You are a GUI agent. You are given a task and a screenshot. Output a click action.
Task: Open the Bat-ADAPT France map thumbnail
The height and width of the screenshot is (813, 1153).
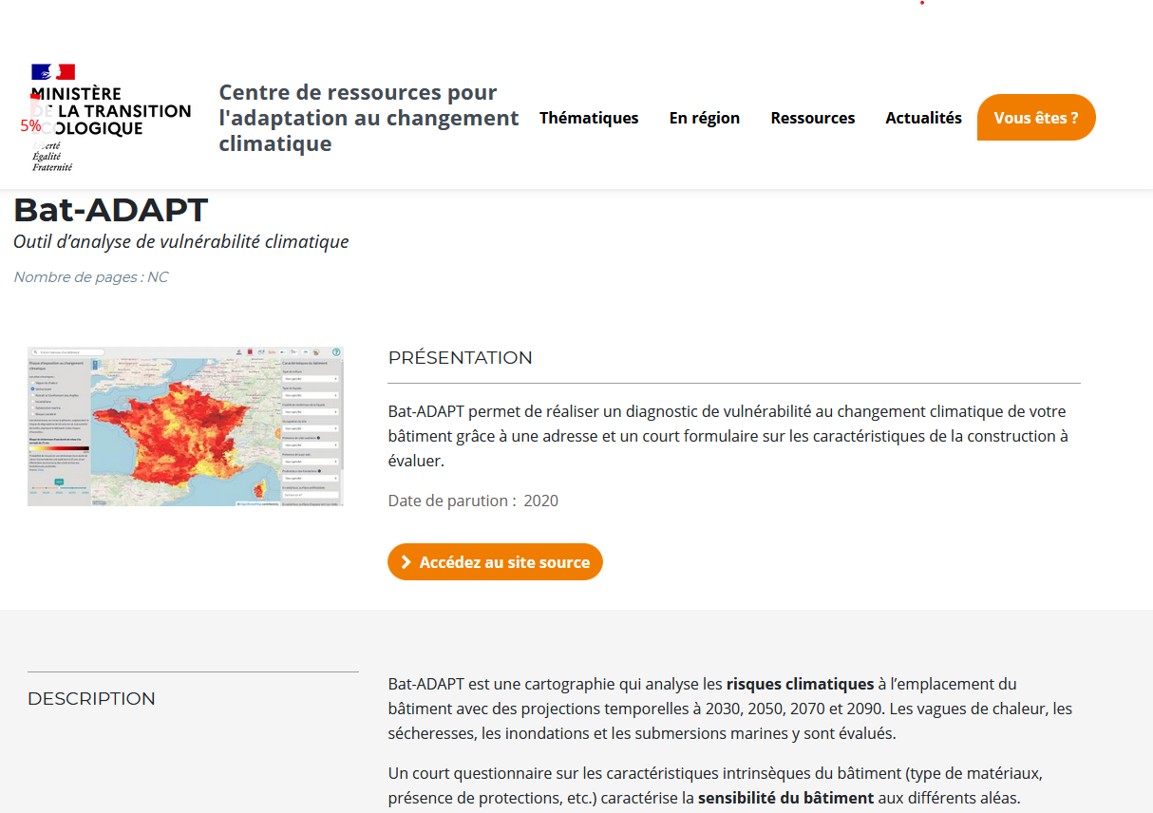click(x=185, y=426)
